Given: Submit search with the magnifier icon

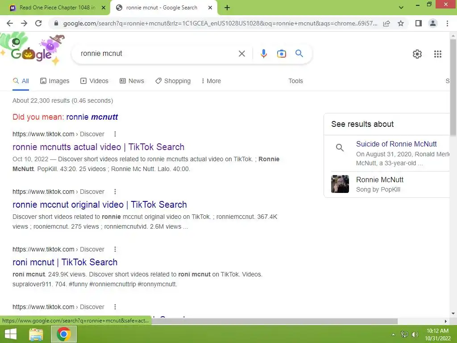Looking at the screenshot, I should click(x=299, y=54).
